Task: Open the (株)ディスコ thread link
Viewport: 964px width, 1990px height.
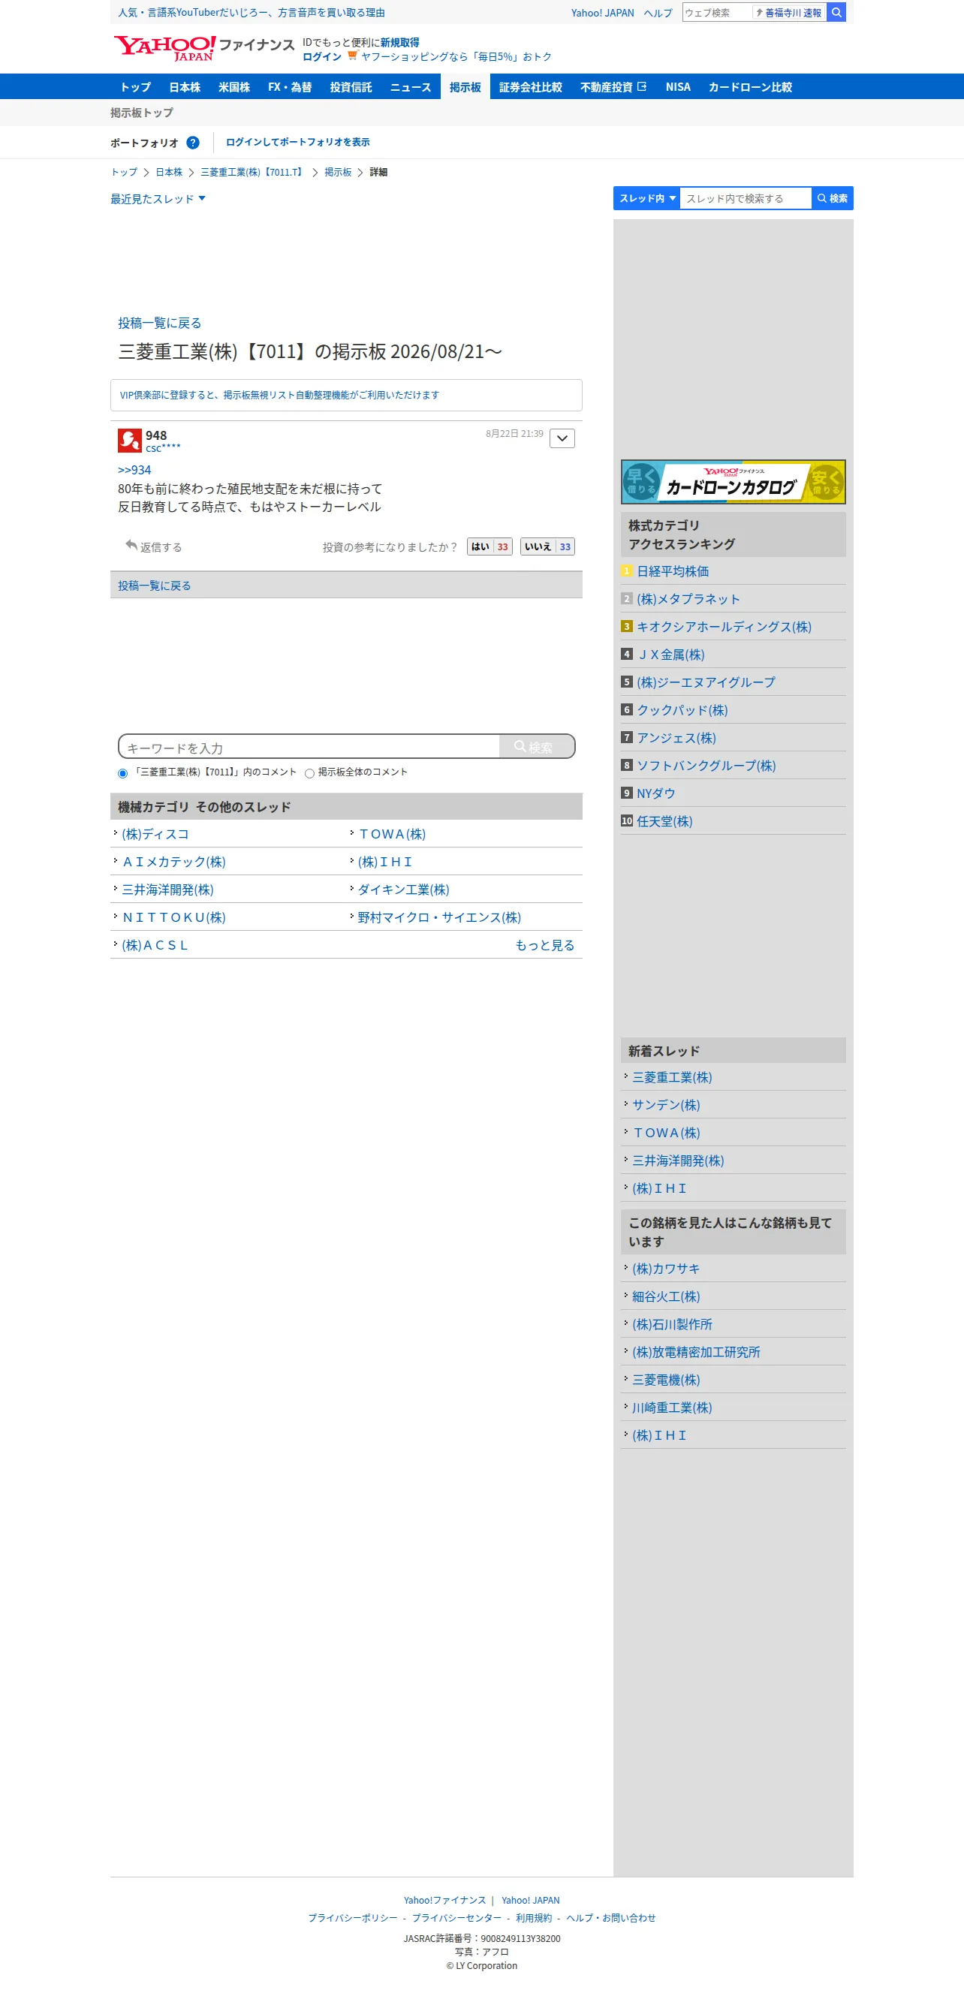Action: 155,833
